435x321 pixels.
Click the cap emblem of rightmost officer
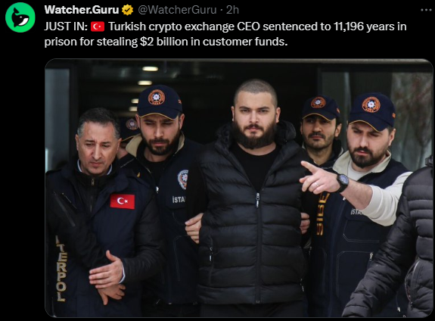click(x=371, y=104)
